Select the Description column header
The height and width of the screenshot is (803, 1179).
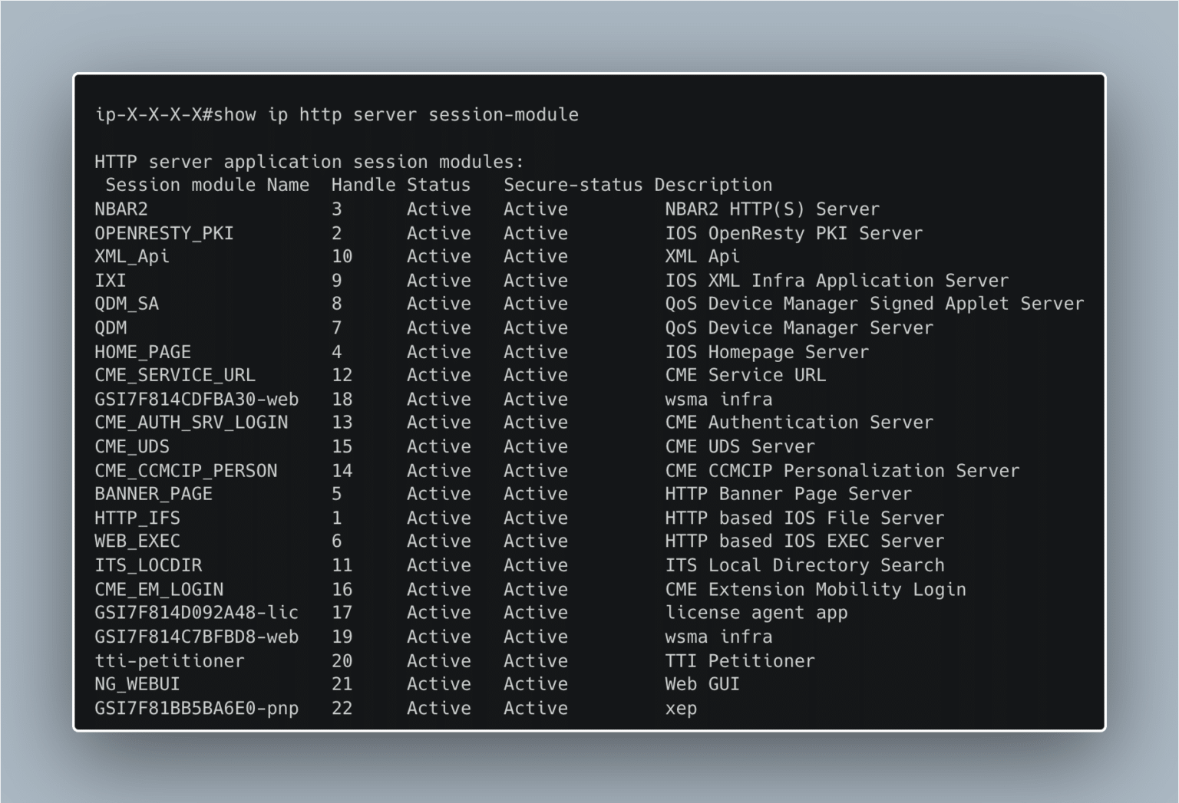714,184
